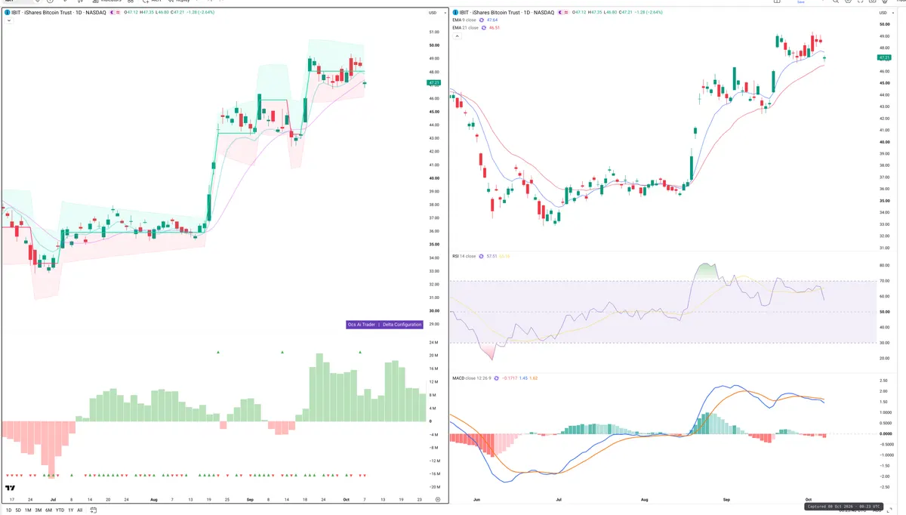
Task: Click the 80.00 level on RSI axis
Action: point(885,266)
